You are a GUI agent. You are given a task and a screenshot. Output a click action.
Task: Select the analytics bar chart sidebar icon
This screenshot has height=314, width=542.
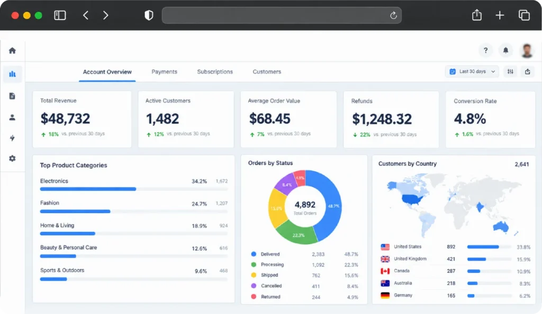tap(13, 74)
